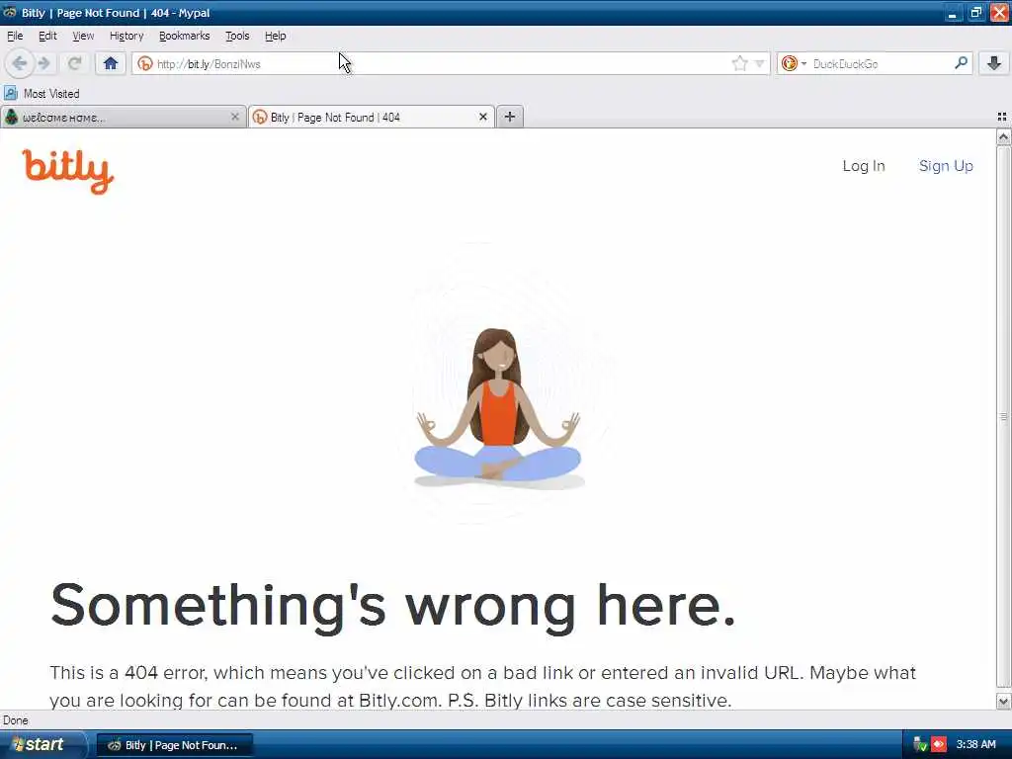The width and height of the screenshot is (1012, 759).
Task: Bookmark this page with the star icon
Action: [x=739, y=63]
